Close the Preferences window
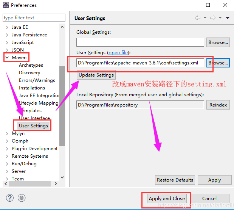234x210 pixels. [x=225, y=5]
